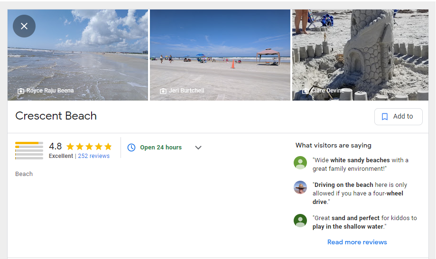436x259 pixels.
Task: Click the Open 24 hours text
Action: click(x=161, y=147)
